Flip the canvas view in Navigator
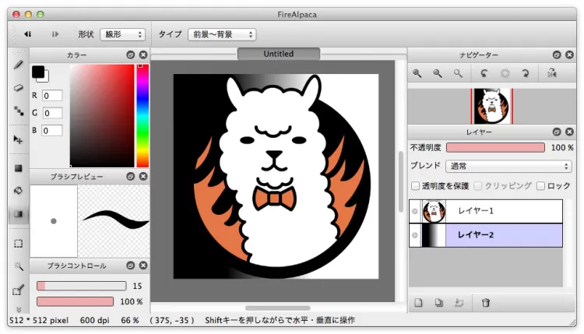The image size is (584, 334). [552, 74]
